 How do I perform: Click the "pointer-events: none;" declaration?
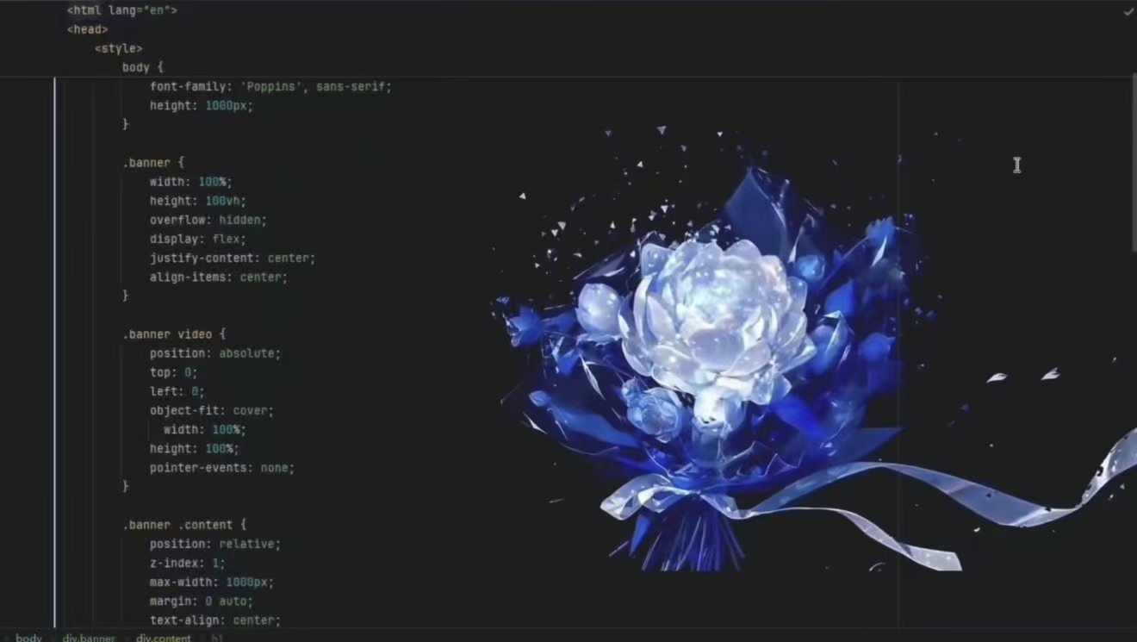click(222, 468)
